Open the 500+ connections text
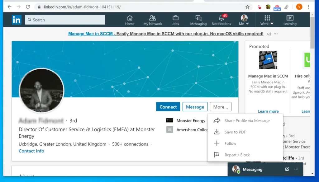 coord(130,144)
